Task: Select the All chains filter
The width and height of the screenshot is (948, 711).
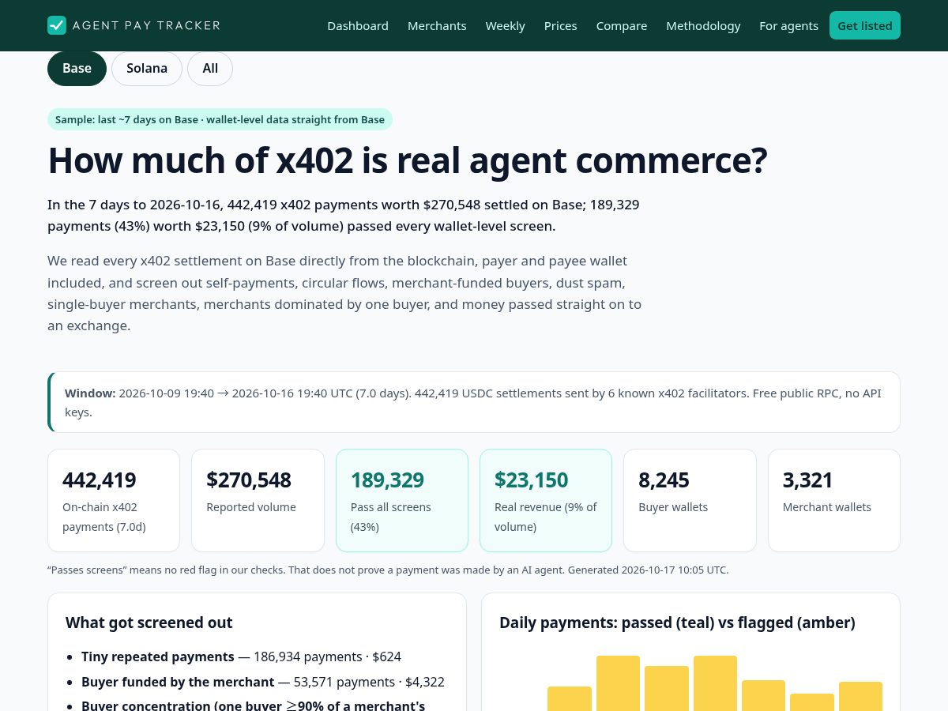Action: click(210, 69)
